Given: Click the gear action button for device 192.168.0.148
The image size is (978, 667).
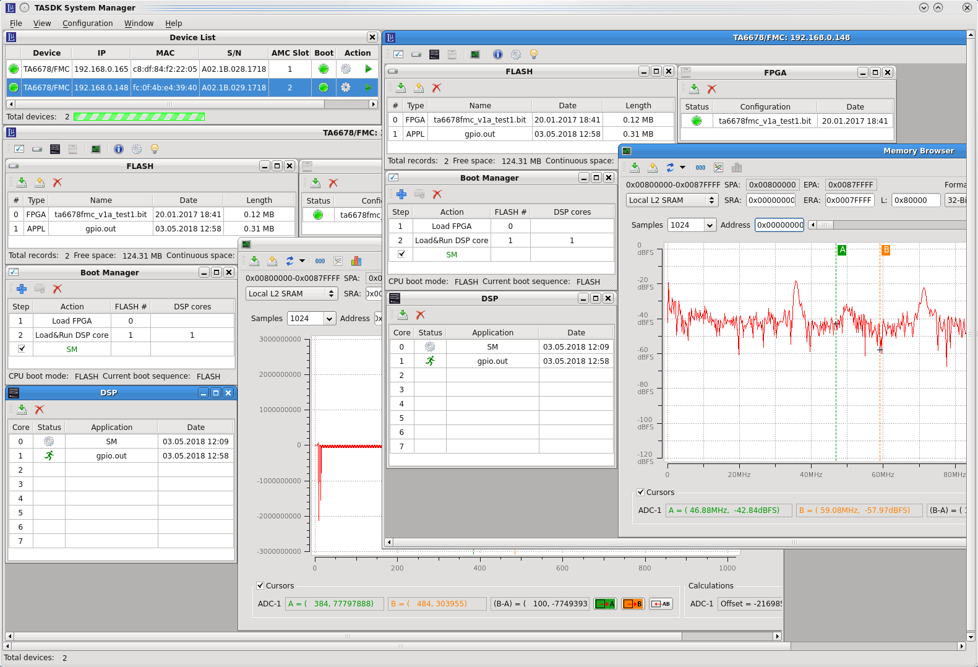Looking at the screenshot, I should [346, 88].
